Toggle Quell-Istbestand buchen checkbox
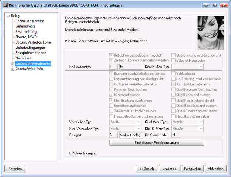231x177 pixels. click(174, 95)
